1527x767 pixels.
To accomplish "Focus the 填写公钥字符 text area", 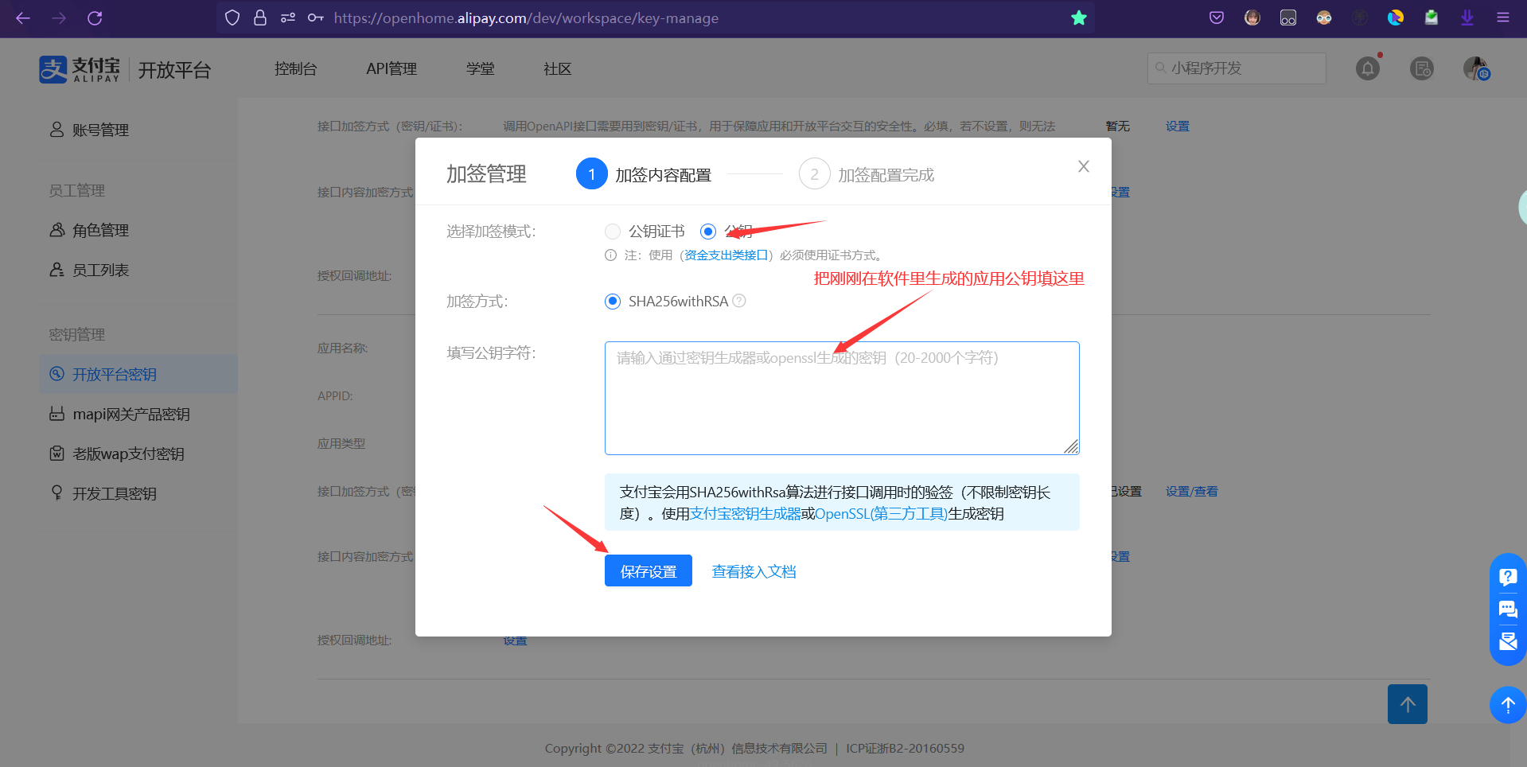I will (842, 398).
